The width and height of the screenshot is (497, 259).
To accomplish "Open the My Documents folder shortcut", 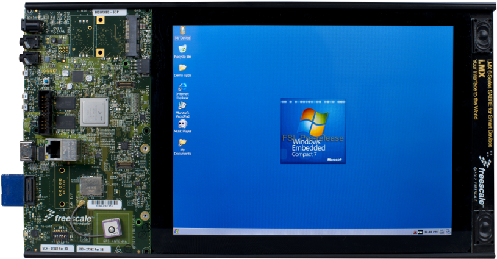I will pos(182,147).
